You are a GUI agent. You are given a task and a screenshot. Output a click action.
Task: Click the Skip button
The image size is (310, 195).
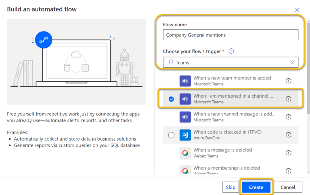pyautogui.click(x=230, y=187)
